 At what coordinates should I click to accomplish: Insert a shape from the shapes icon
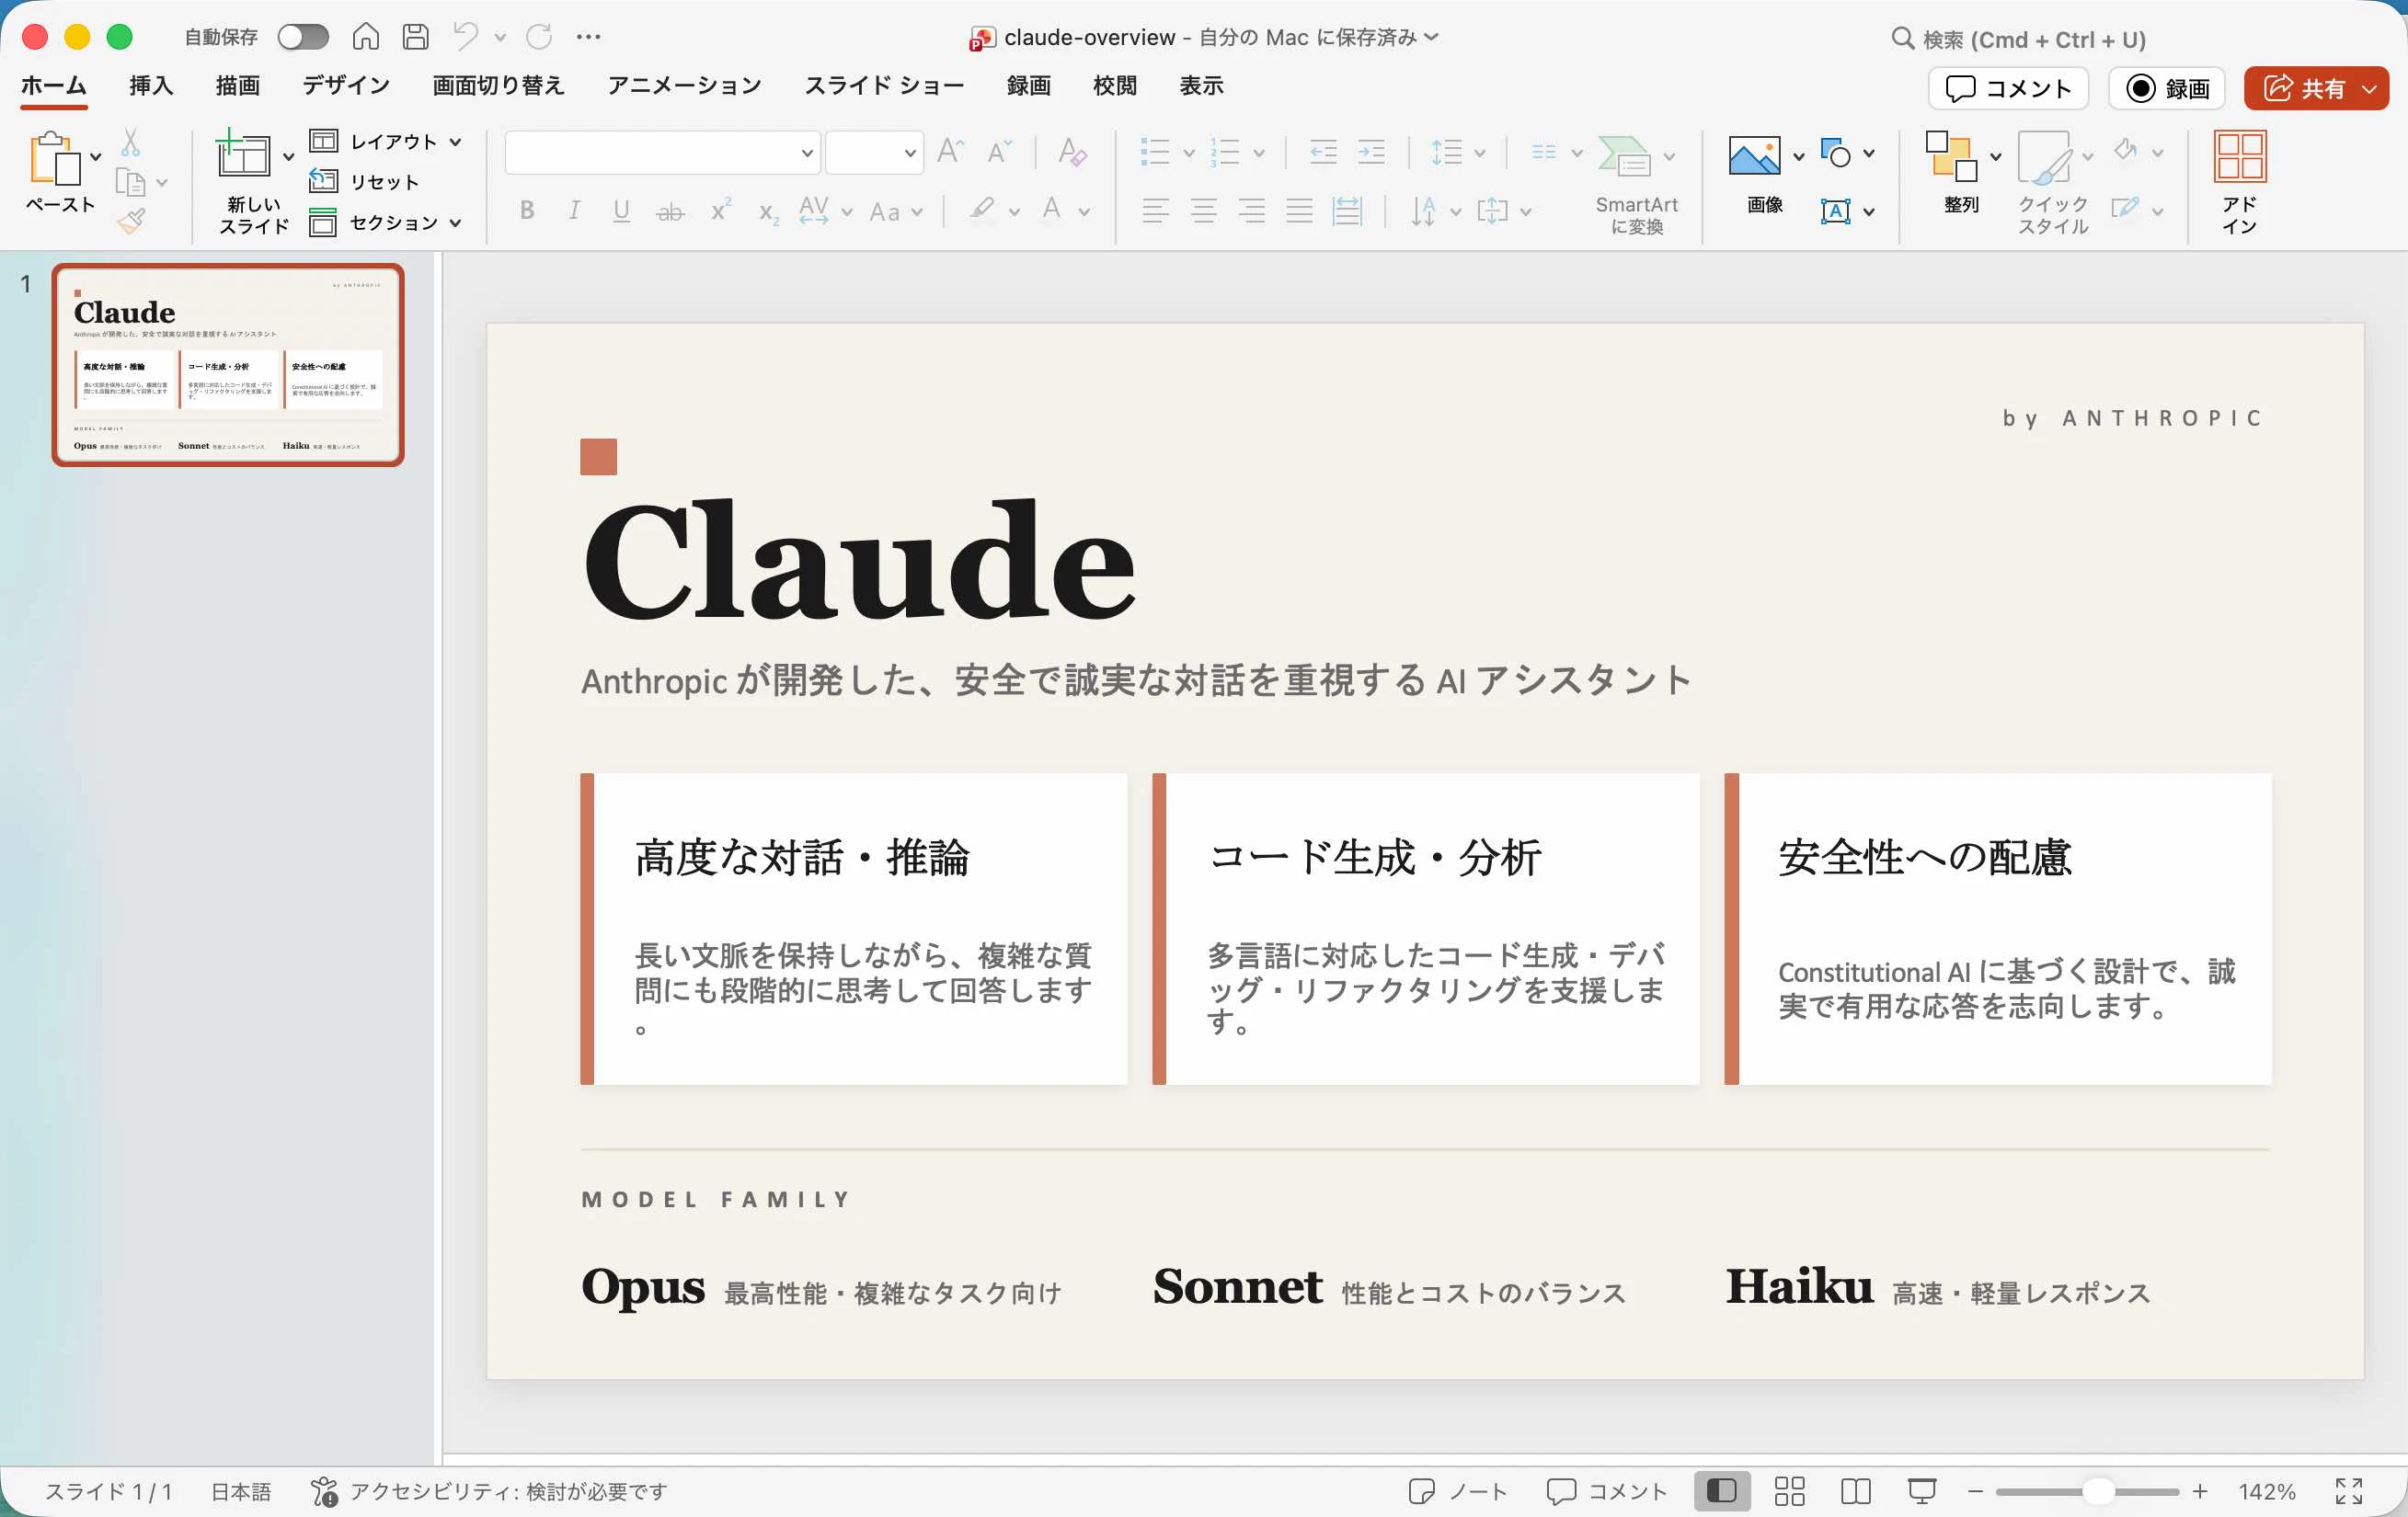(x=1835, y=153)
